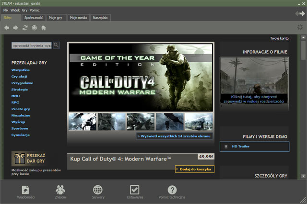Open the fifth screenshot thumbnail

199,122
